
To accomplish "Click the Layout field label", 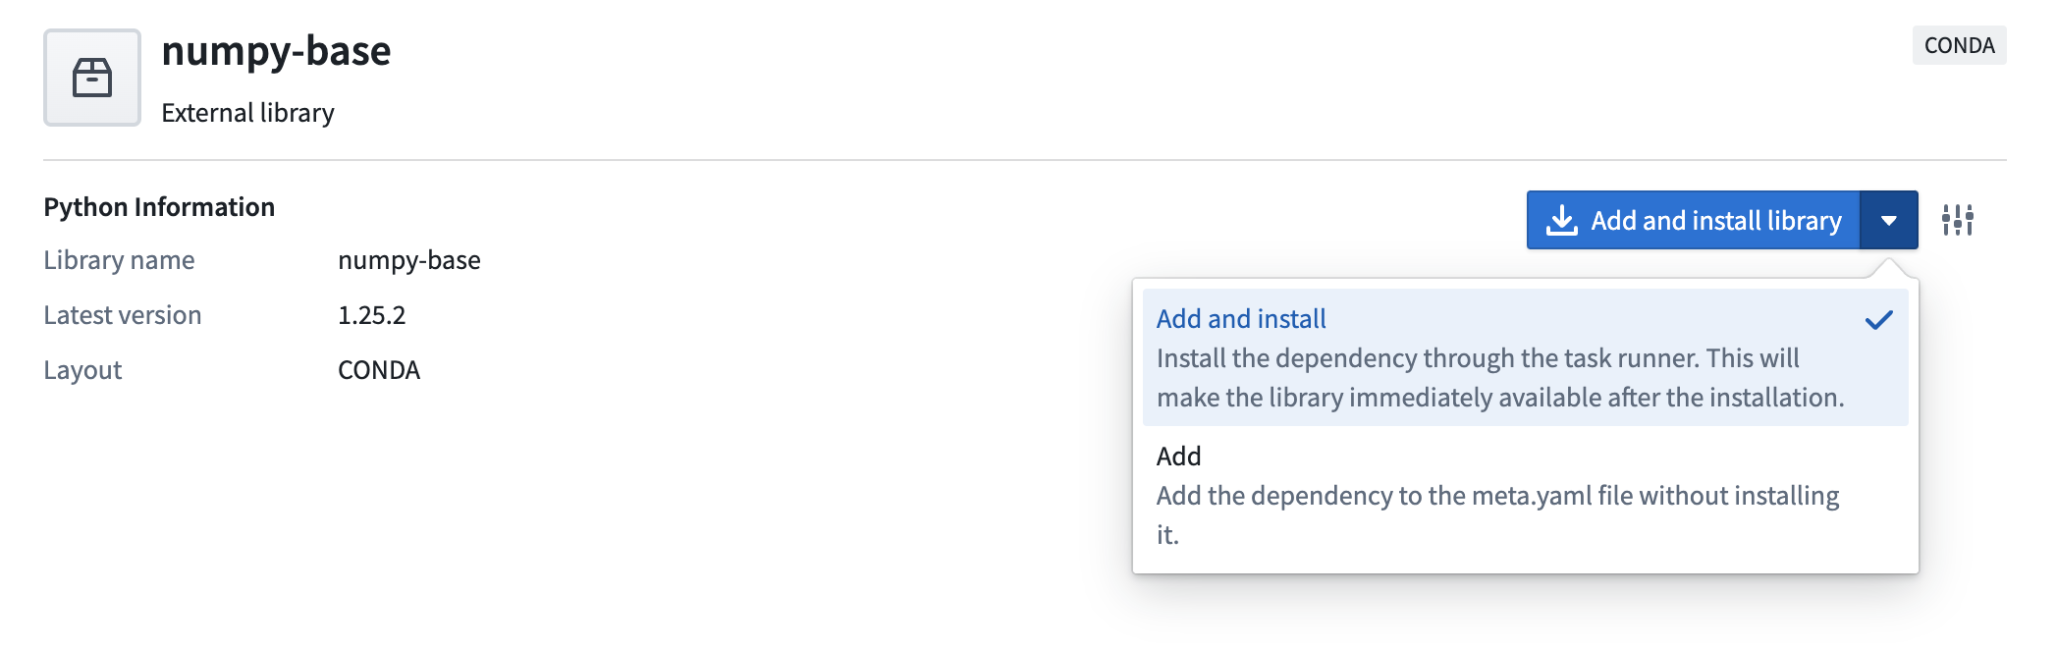I will click(82, 370).
